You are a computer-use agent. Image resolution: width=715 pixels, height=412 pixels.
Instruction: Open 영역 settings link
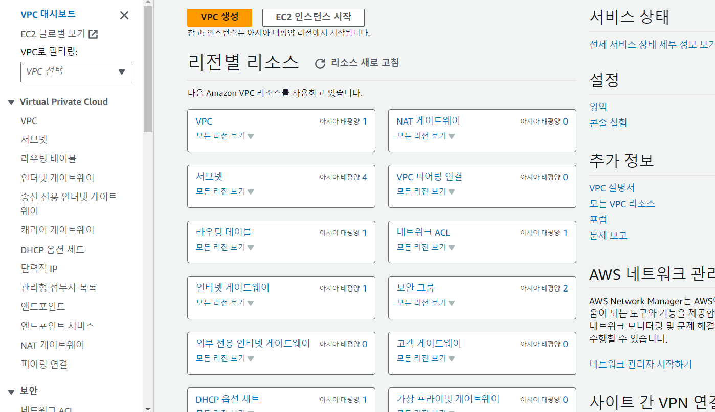click(598, 107)
